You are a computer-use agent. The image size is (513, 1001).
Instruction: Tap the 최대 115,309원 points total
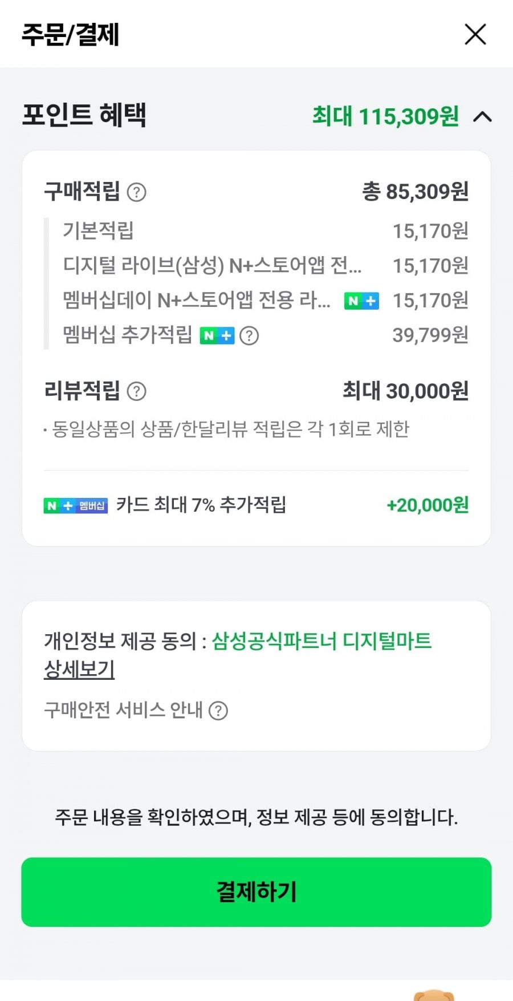[x=385, y=116]
